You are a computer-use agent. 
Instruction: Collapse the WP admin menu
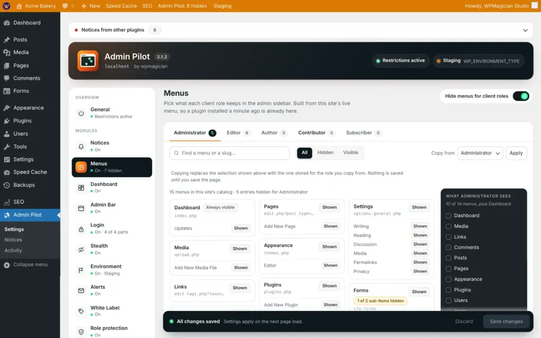pyautogui.click(x=26, y=265)
